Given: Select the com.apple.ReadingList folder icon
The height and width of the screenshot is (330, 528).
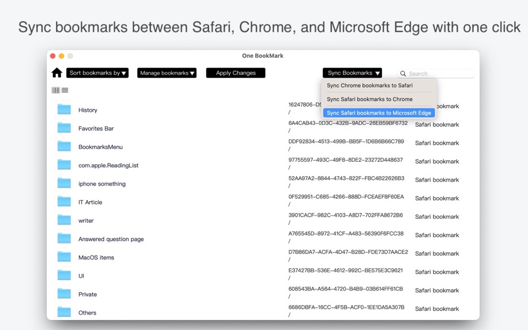Looking at the screenshot, I should click(x=64, y=164).
